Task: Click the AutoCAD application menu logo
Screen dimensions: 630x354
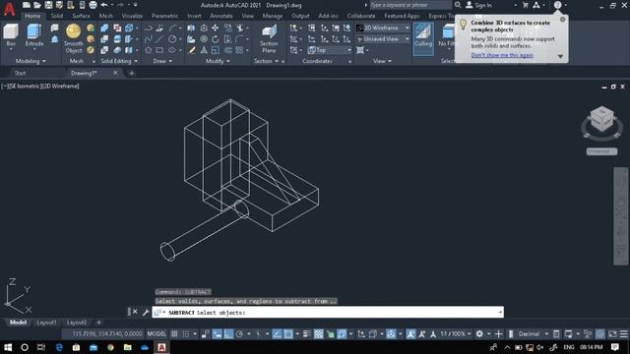Action: (9, 9)
